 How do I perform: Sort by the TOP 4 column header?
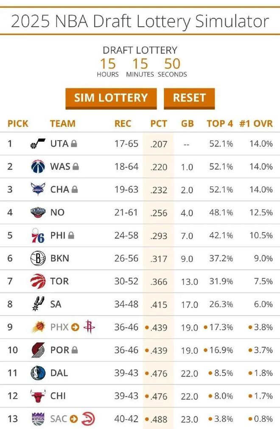tap(220, 124)
